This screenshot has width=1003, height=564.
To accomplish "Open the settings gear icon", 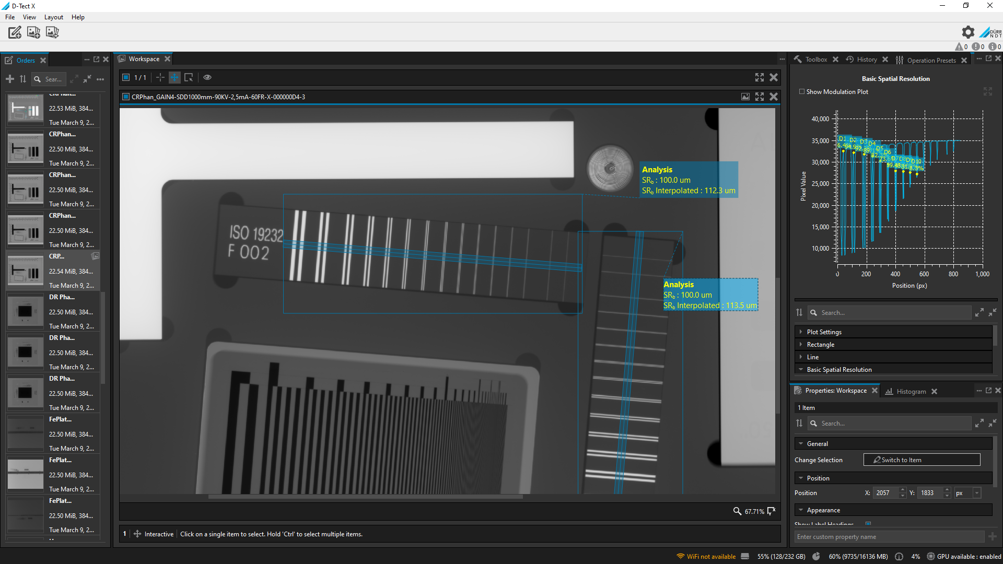I will [x=968, y=32].
